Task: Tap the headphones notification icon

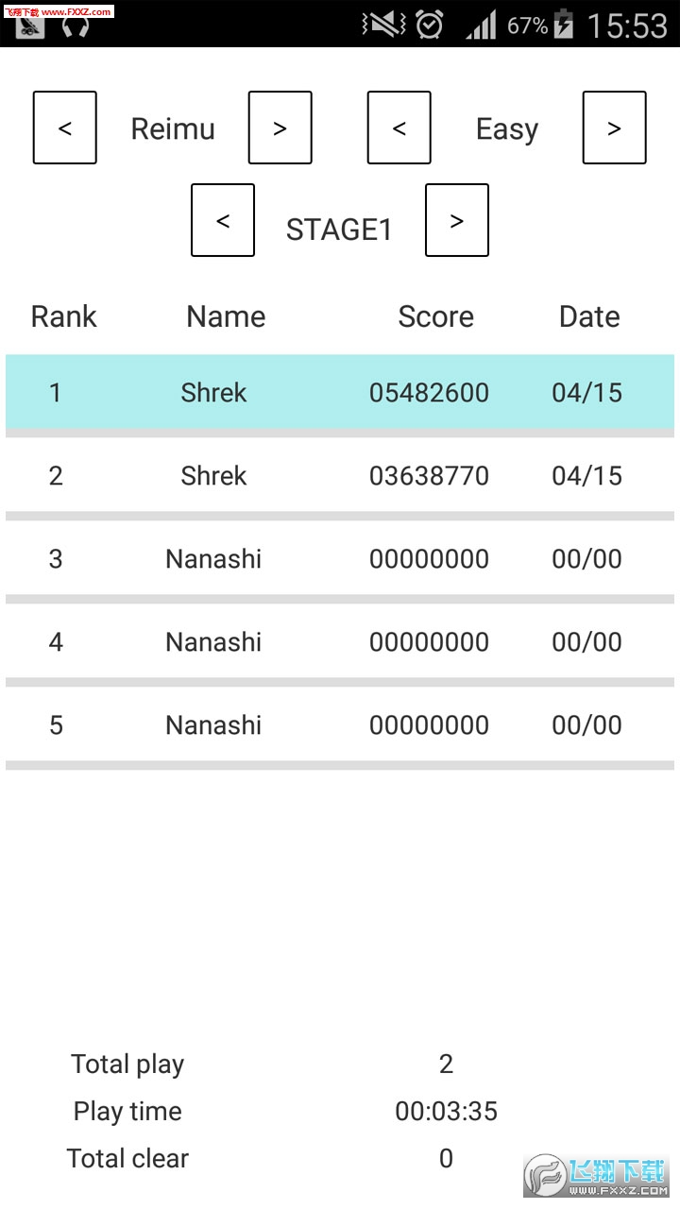Action: (x=76, y=26)
